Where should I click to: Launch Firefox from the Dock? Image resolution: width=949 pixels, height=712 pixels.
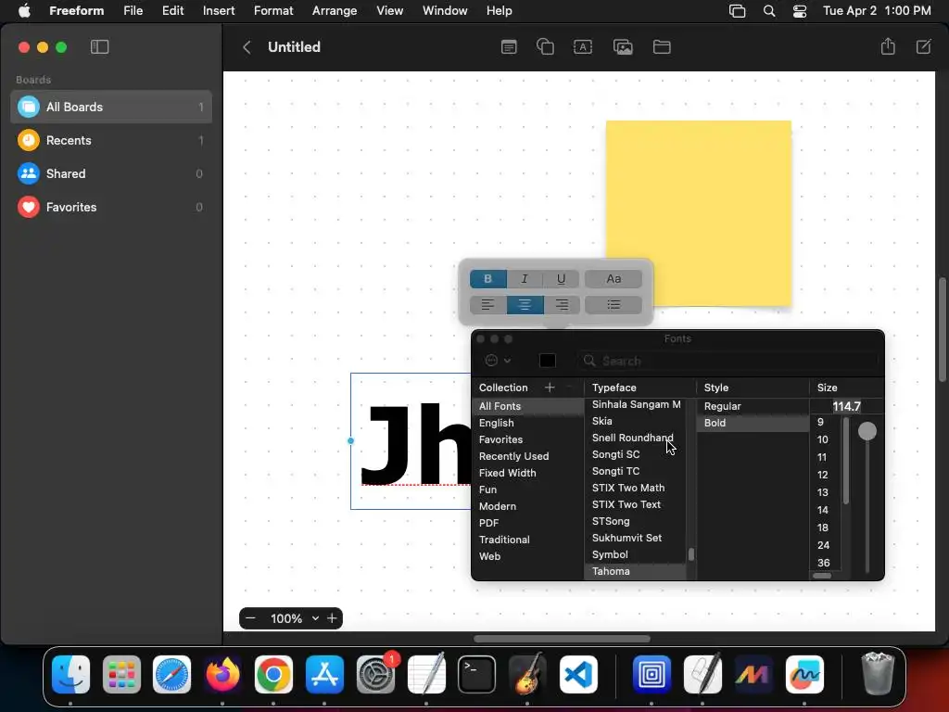222,674
